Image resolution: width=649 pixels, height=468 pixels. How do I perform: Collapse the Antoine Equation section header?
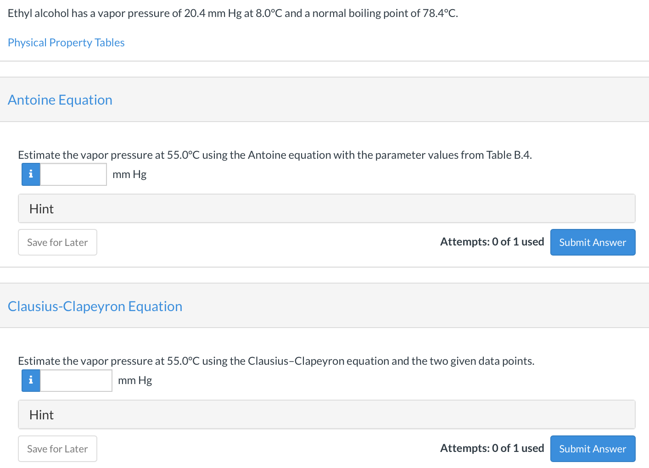coord(60,100)
